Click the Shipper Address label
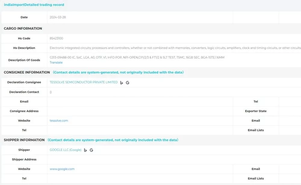 24,159
